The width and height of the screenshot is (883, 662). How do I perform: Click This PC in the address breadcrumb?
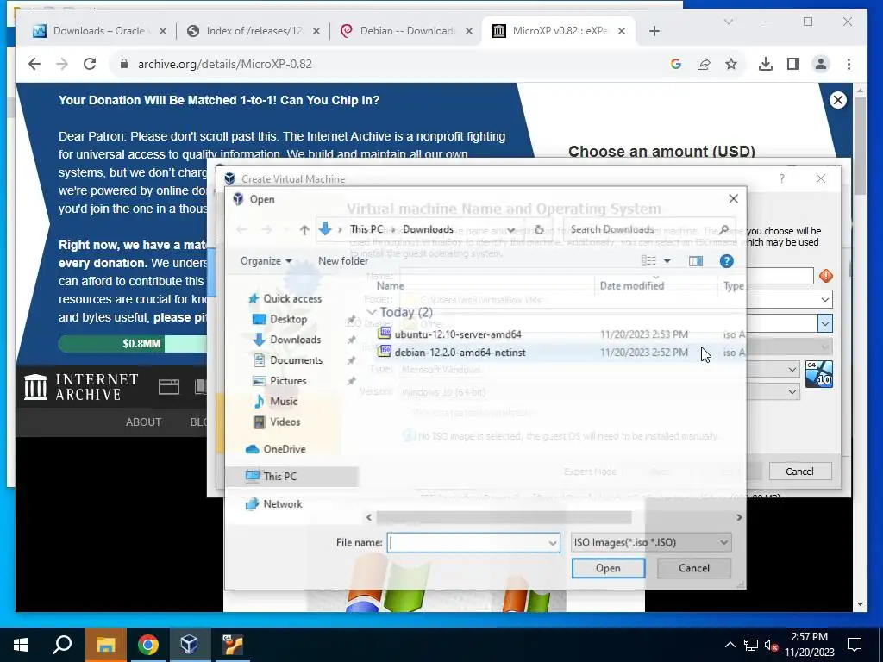(x=366, y=229)
